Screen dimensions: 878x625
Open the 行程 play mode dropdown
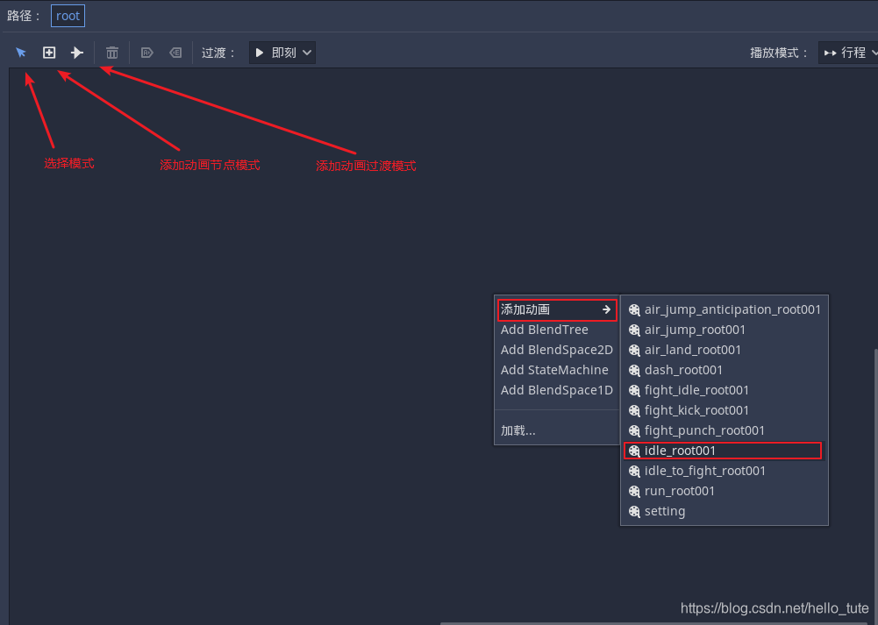tap(848, 53)
